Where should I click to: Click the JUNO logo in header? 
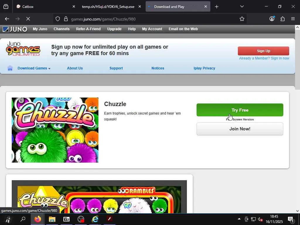pyautogui.click(x=15, y=29)
